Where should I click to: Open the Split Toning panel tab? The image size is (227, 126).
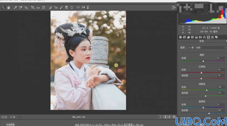pyautogui.click(x=196, y=37)
